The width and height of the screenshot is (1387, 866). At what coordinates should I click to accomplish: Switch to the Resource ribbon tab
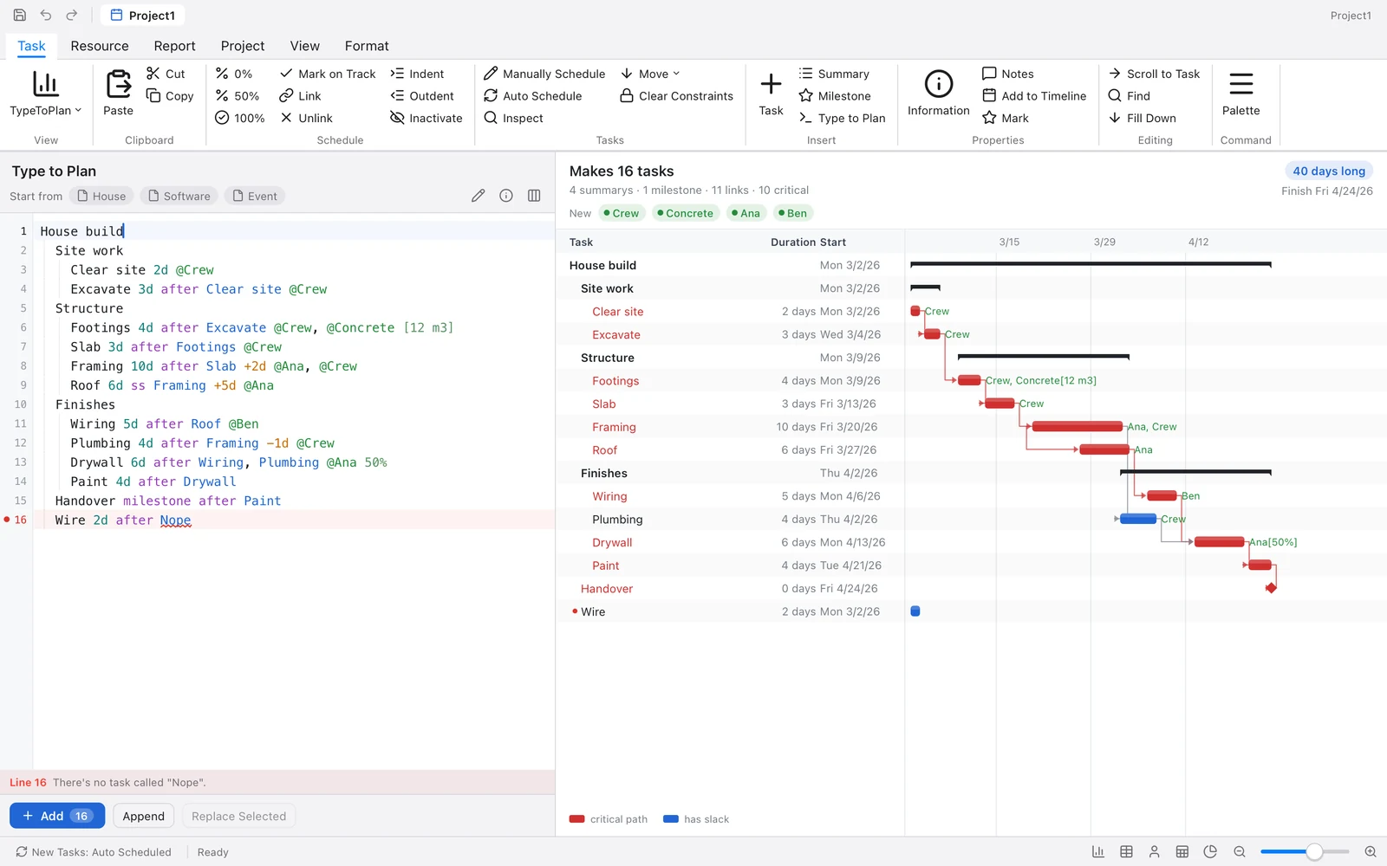(x=100, y=46)
